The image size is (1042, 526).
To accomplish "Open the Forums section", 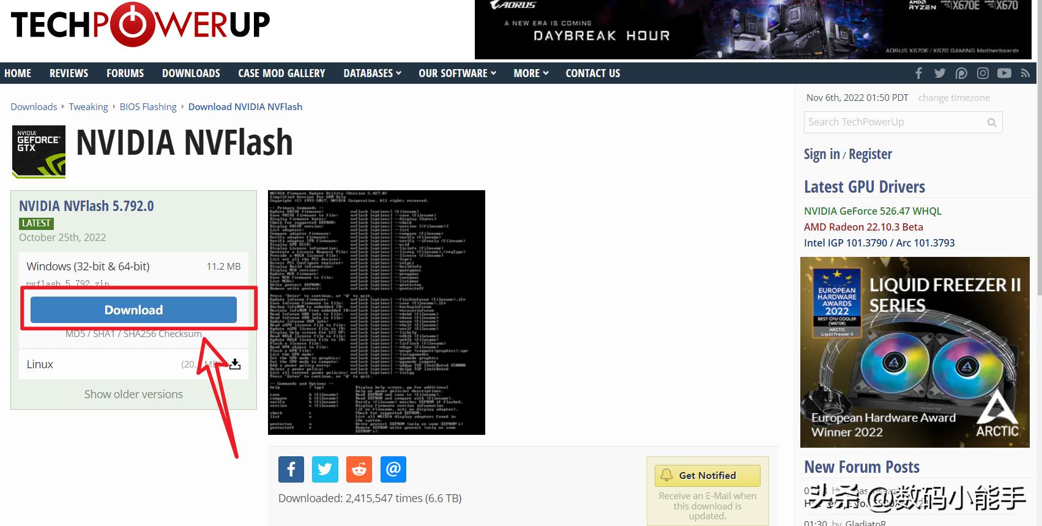I will (x=125, y=73).
